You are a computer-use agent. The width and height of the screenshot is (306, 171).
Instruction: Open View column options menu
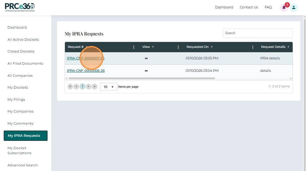(x=178, y=47)
